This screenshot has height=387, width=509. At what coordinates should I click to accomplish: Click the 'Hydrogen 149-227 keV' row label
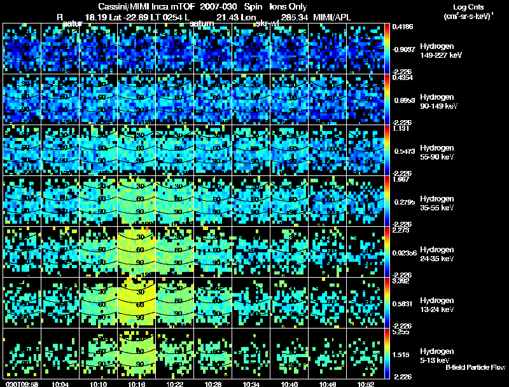click(x=440, y=51)
